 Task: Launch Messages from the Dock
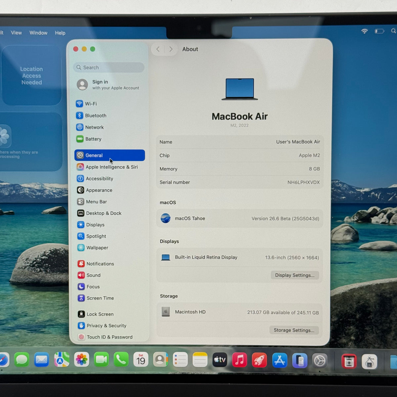[22, 360]
